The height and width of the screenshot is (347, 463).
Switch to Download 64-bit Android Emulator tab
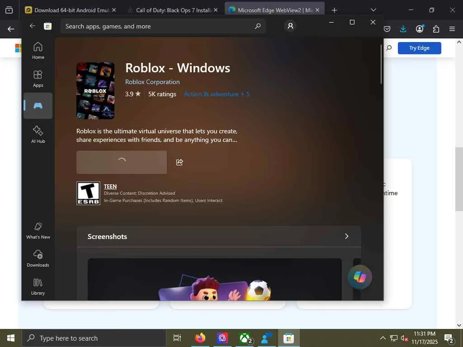tap(71, 10)
